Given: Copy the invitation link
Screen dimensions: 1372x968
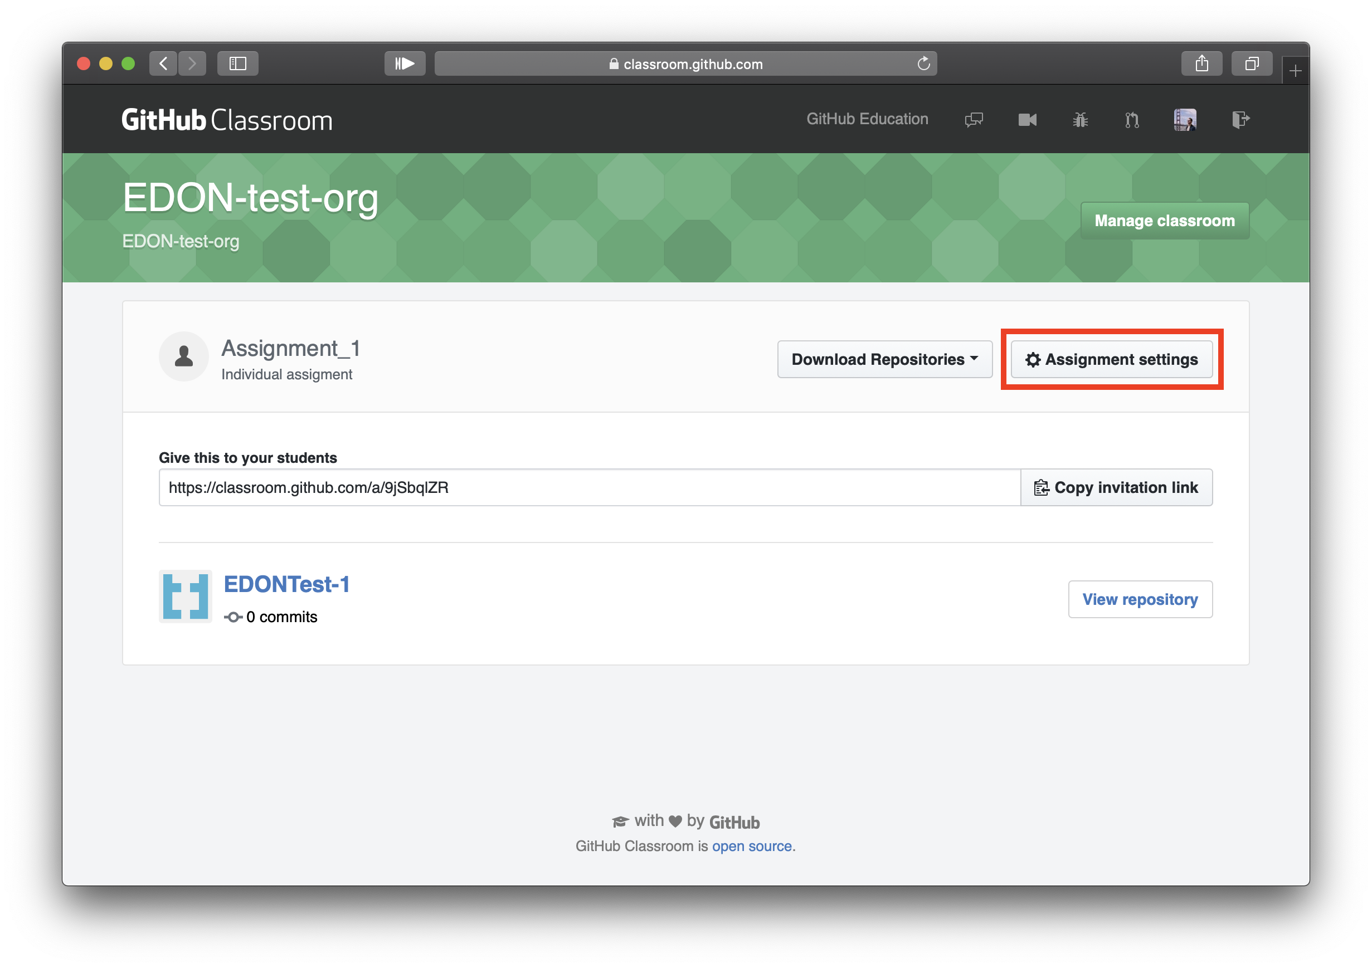Looking at the screenshot, I should pyautogui.click(x=1116, y=488).
